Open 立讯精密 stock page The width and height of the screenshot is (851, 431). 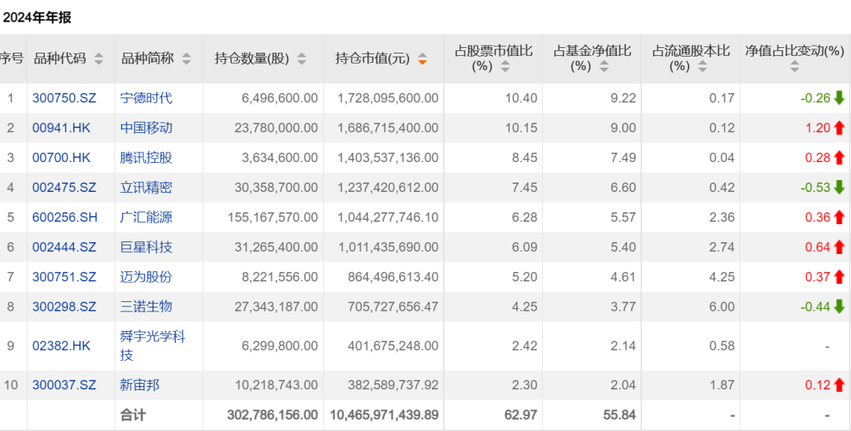(146, 188)
